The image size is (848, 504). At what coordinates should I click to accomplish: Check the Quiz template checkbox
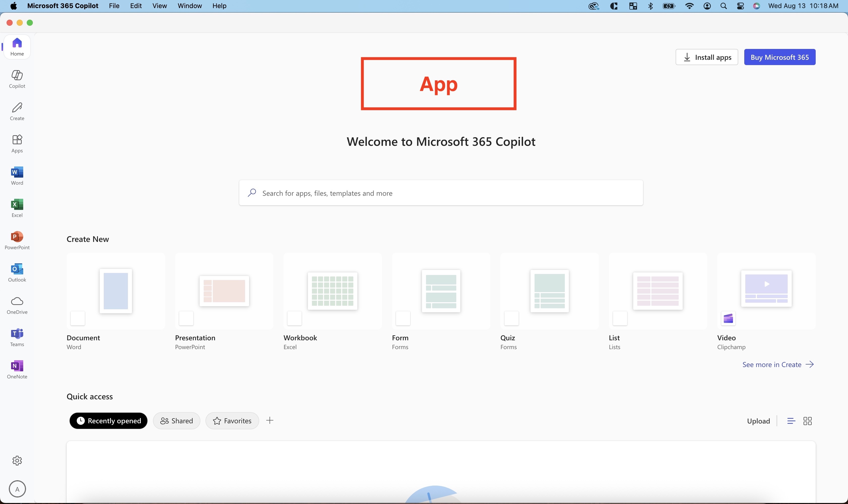click(x=511, y=318)
